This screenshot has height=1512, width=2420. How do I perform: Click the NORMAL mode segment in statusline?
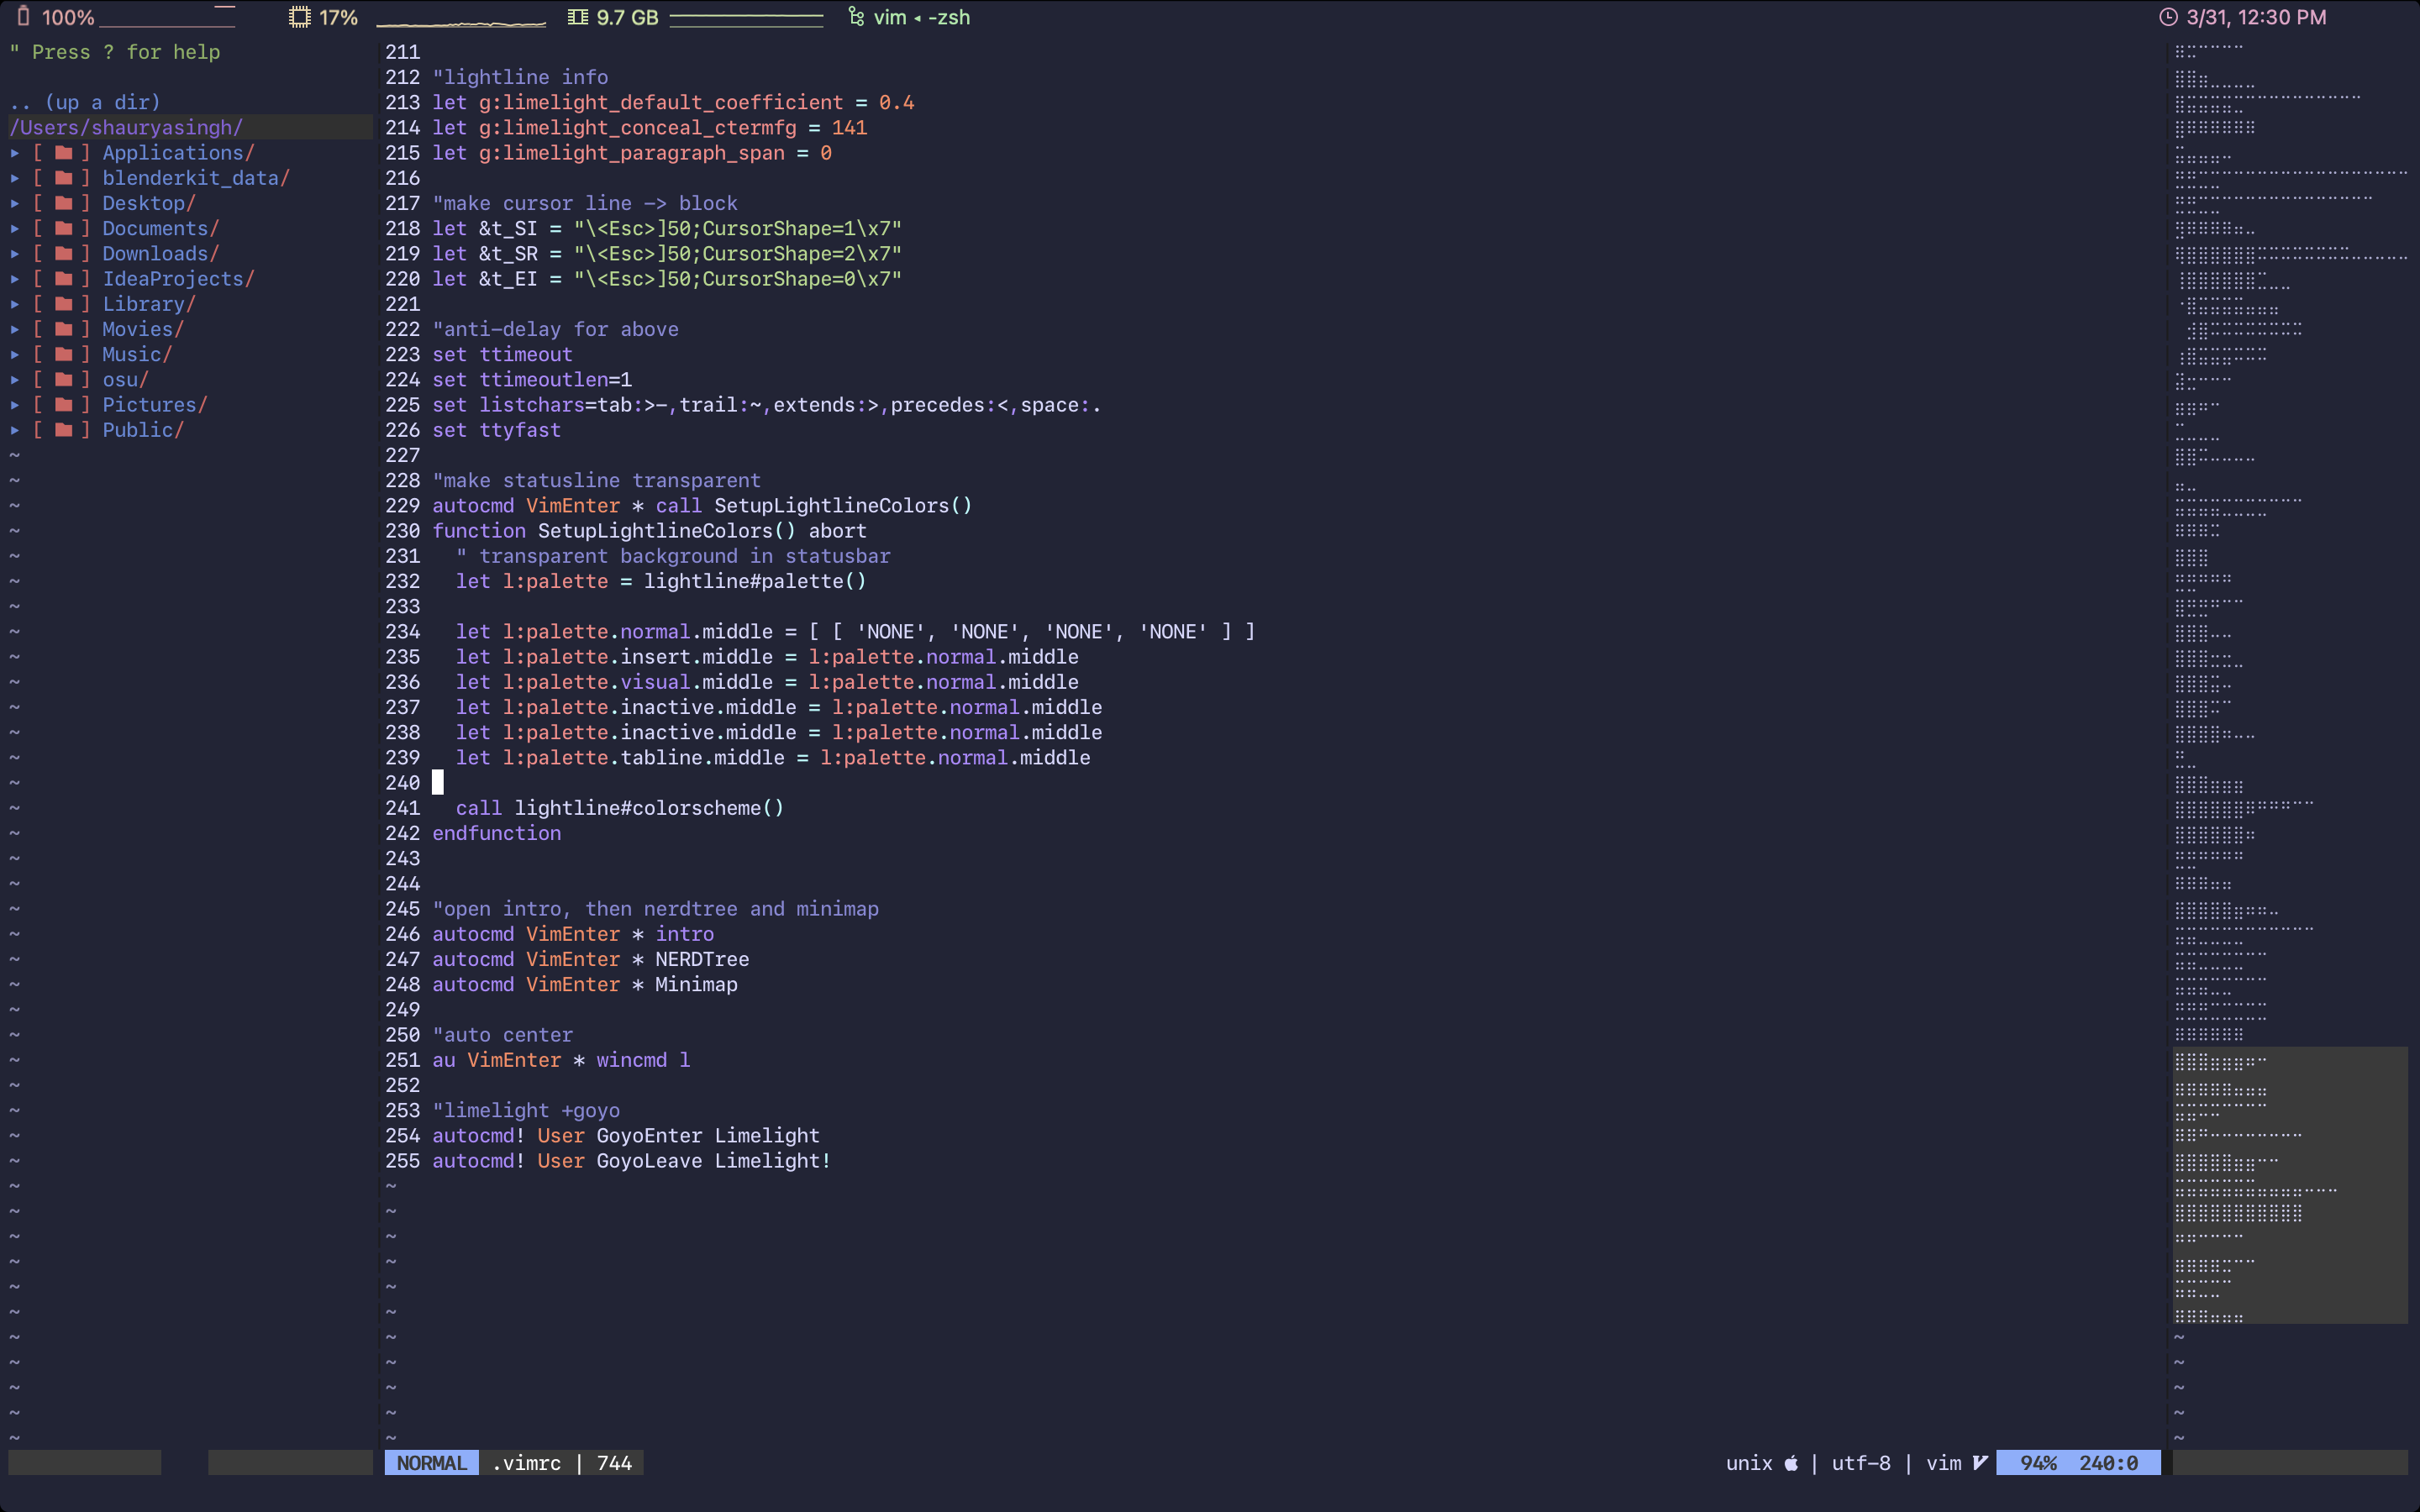tap(430, 1462)
